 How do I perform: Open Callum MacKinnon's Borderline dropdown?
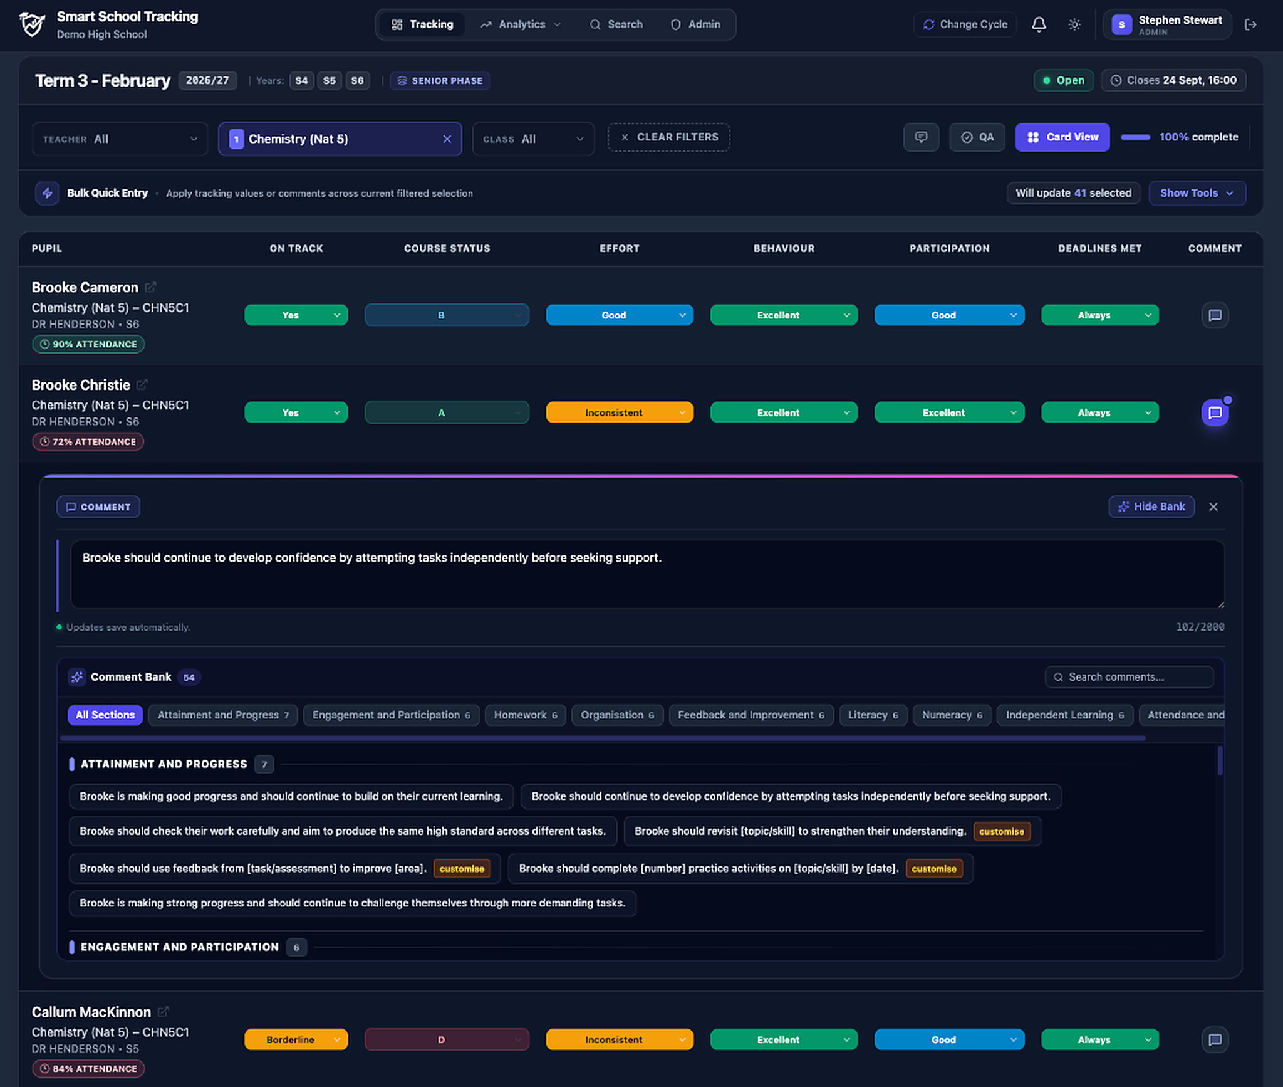click(x=296, y=1039)
